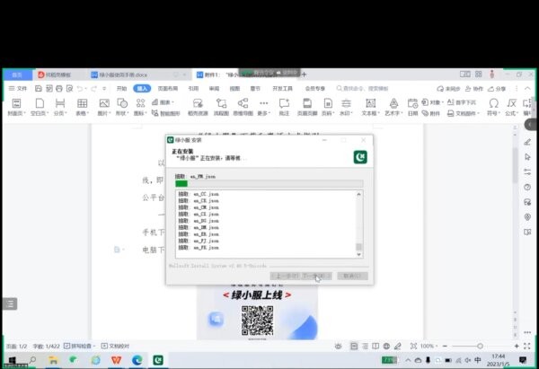Viewport: 539px width, 369px height.
Task: Open the File (文件) menu
Action: click(x=18, y=89)
